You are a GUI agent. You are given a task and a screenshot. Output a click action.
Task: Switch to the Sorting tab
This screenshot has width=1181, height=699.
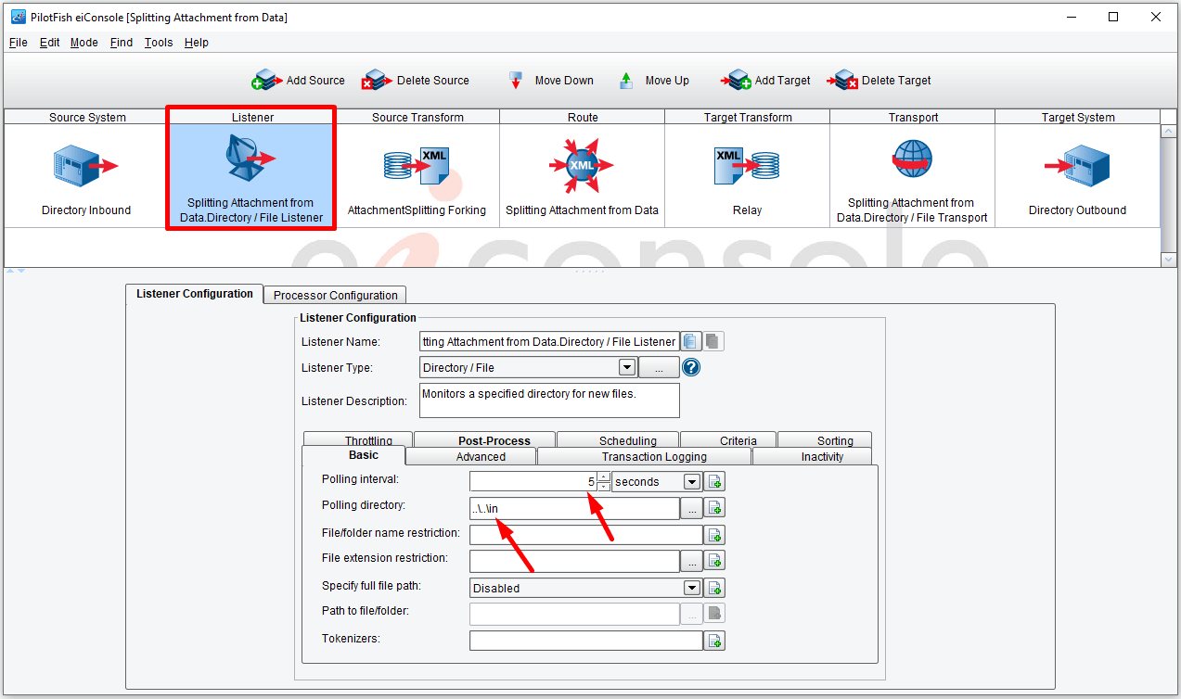[x=826, y=440]
